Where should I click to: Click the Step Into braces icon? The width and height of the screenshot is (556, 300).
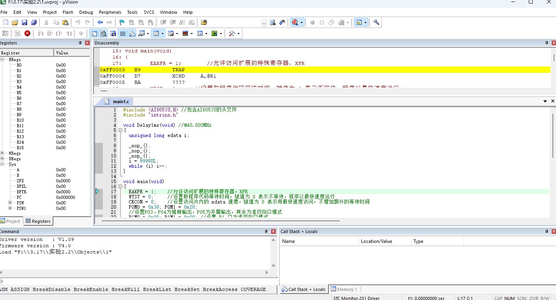point(40,33)
